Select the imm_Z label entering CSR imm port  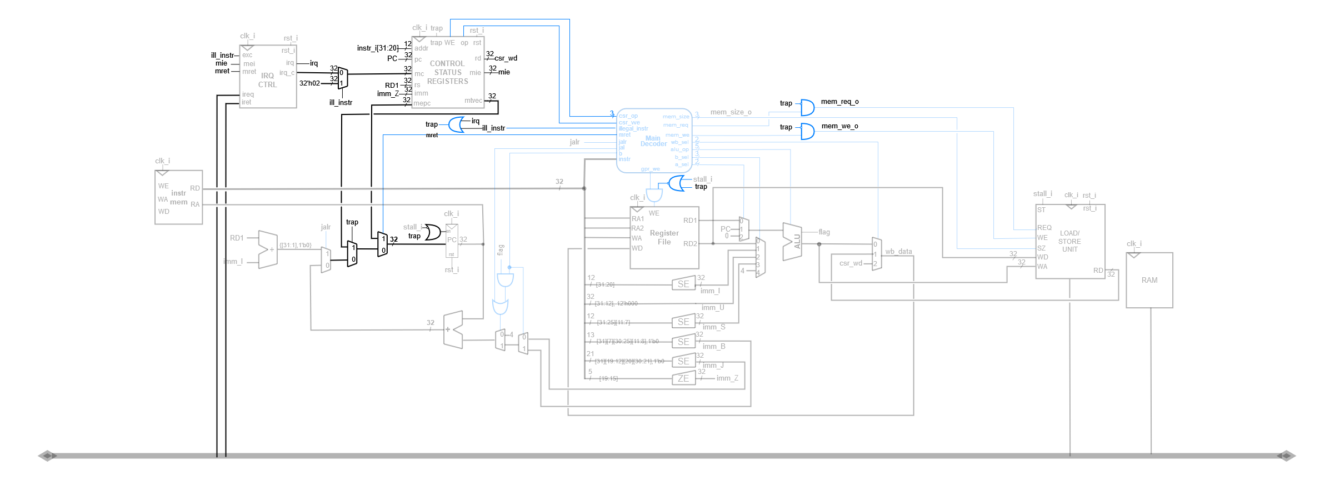coord(388,94)
